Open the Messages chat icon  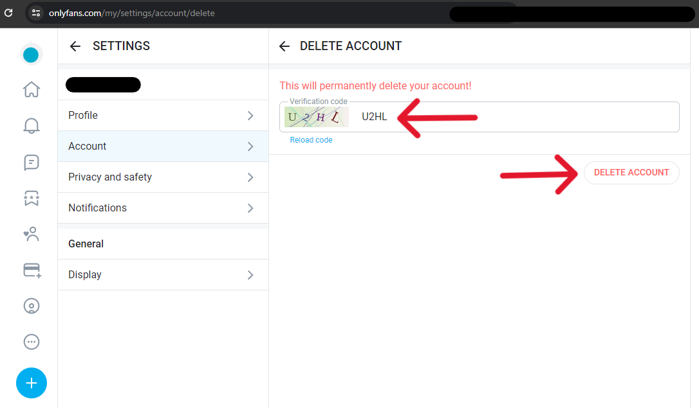[x=31, y=163]
